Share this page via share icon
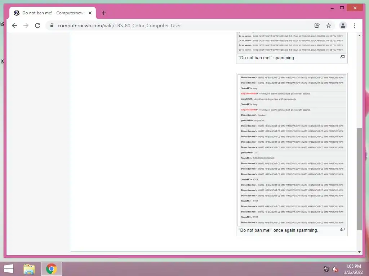This screenshot has width=369, height=276. pyautogui.click(x=317, y=26)
